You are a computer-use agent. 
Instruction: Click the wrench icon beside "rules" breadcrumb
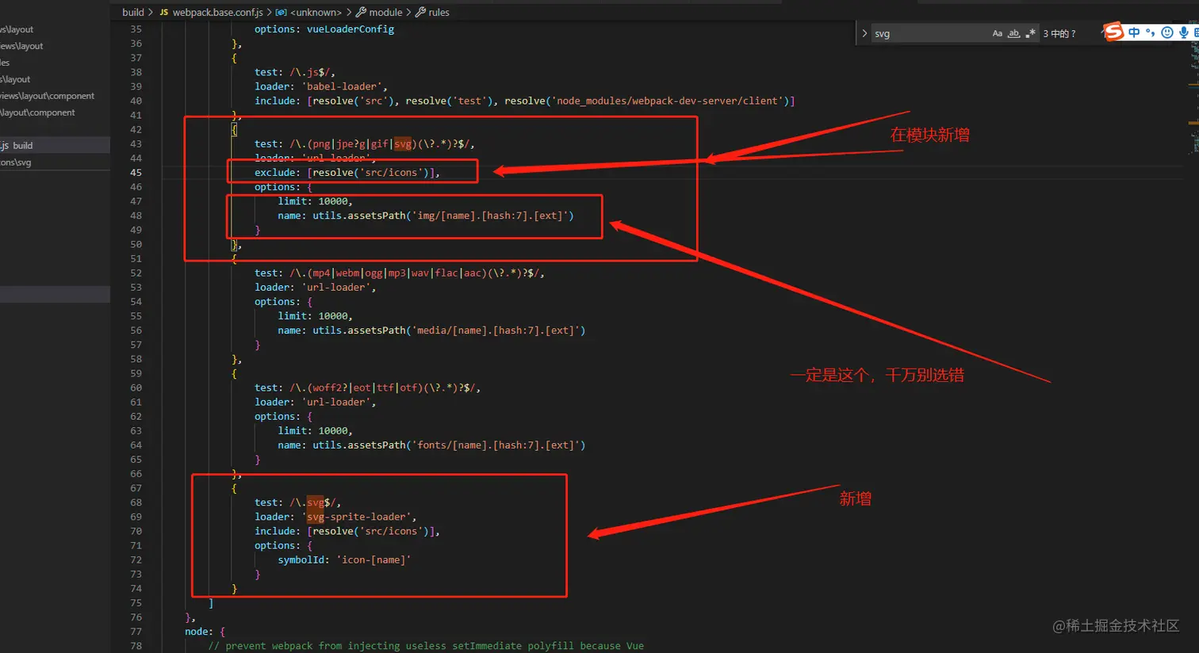click(x=420, y=12)
